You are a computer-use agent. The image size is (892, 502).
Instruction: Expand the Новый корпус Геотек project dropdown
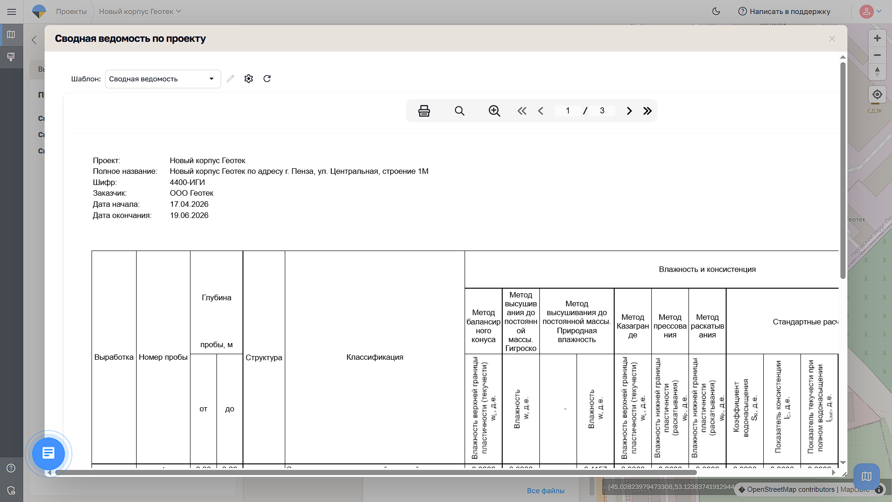pyautogui.click(x=140, y=11)
